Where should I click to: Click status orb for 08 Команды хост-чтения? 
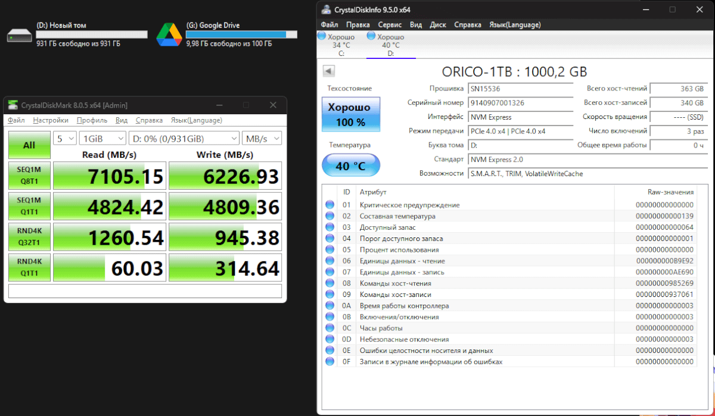pos(329,283)
